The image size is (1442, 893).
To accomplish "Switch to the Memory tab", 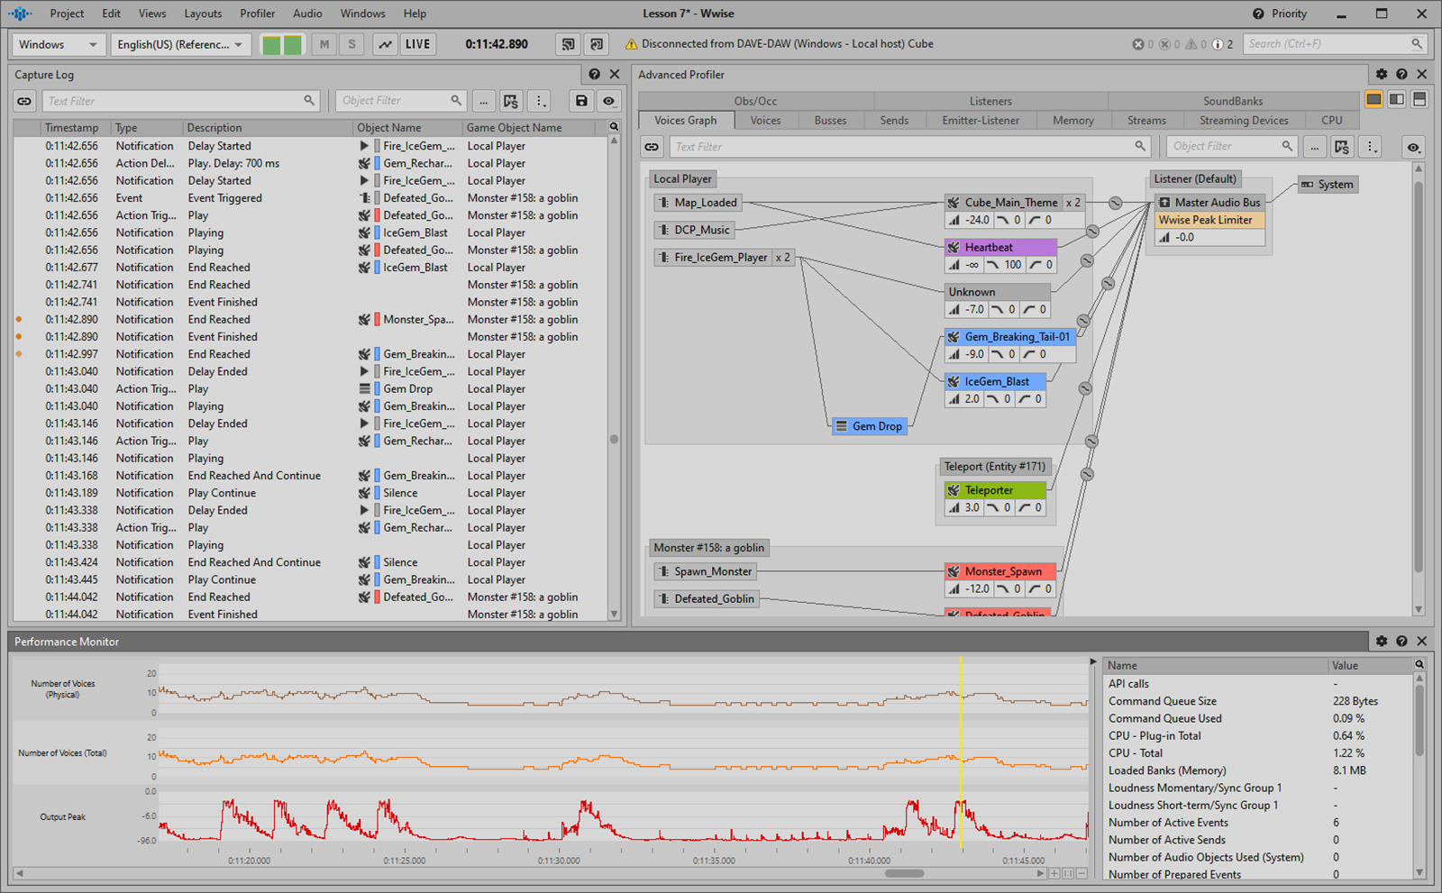I will [1072, 121].
